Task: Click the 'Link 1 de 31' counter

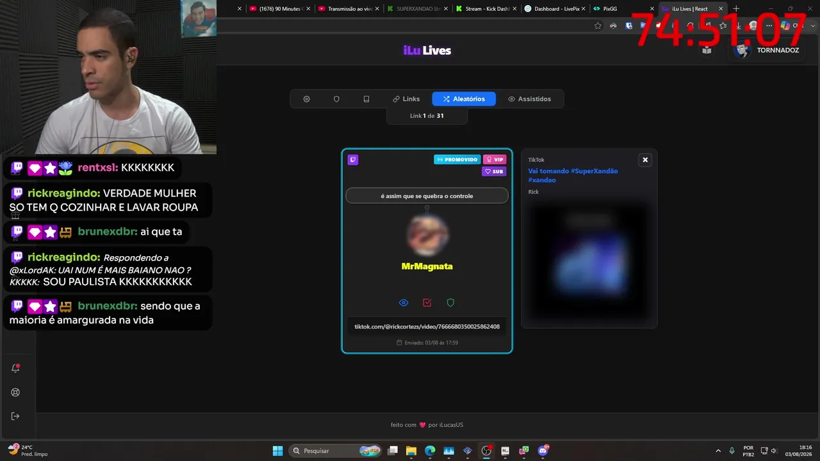Action: (x=427, y=116)
